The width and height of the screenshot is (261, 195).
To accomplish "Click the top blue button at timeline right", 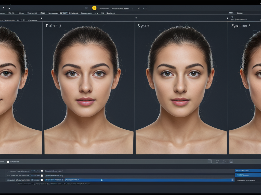I will pos(248,171).
